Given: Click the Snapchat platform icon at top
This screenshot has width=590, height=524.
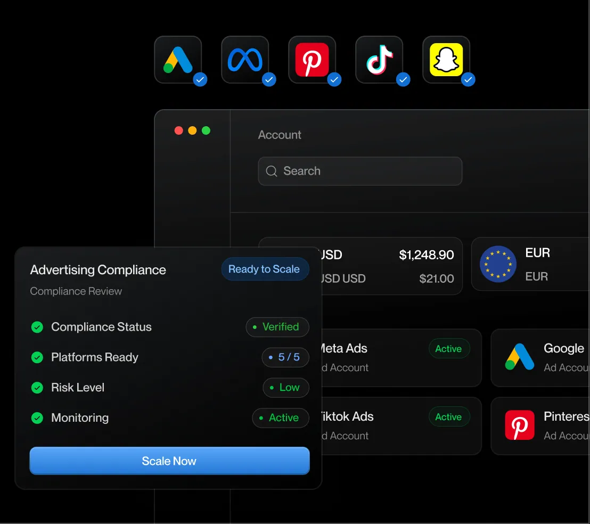Looking at the screenshot, I should (x=446, y=60).
